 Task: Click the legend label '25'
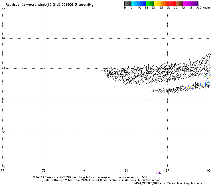coord(161,8)
